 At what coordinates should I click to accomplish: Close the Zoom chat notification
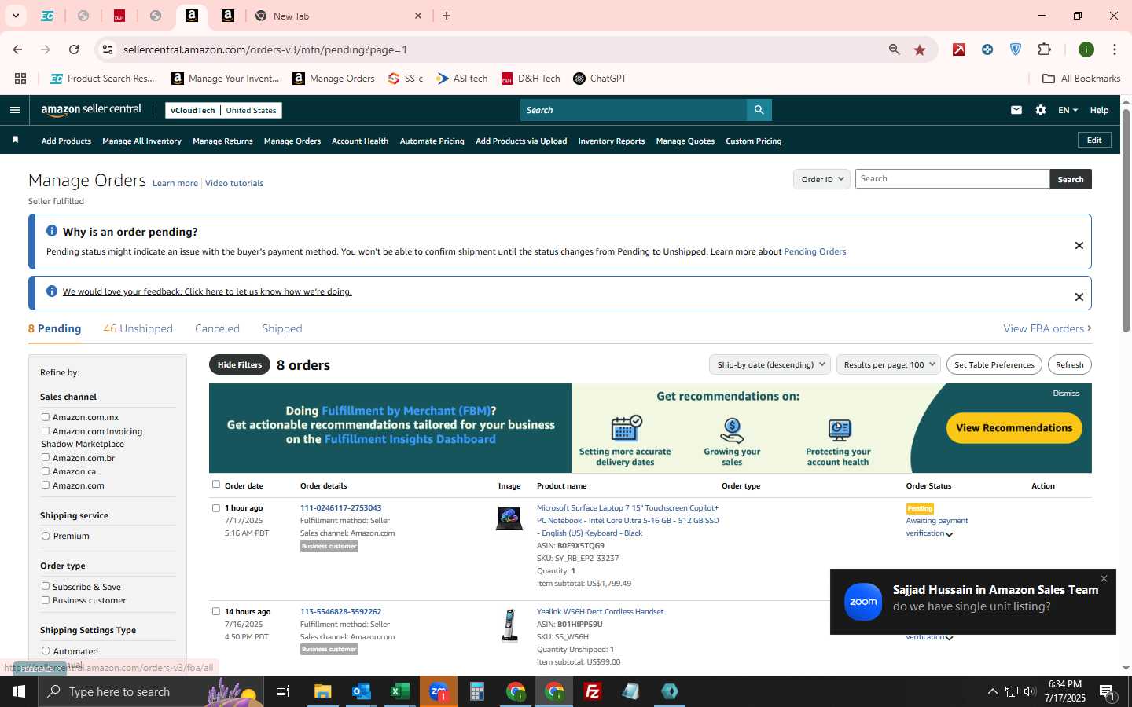1104,579
